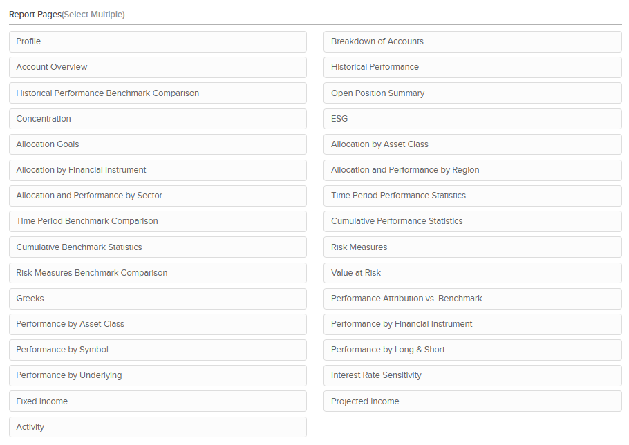Select the Concentration report page
This screenshot has width=629, height=445.
click(158, 119)
